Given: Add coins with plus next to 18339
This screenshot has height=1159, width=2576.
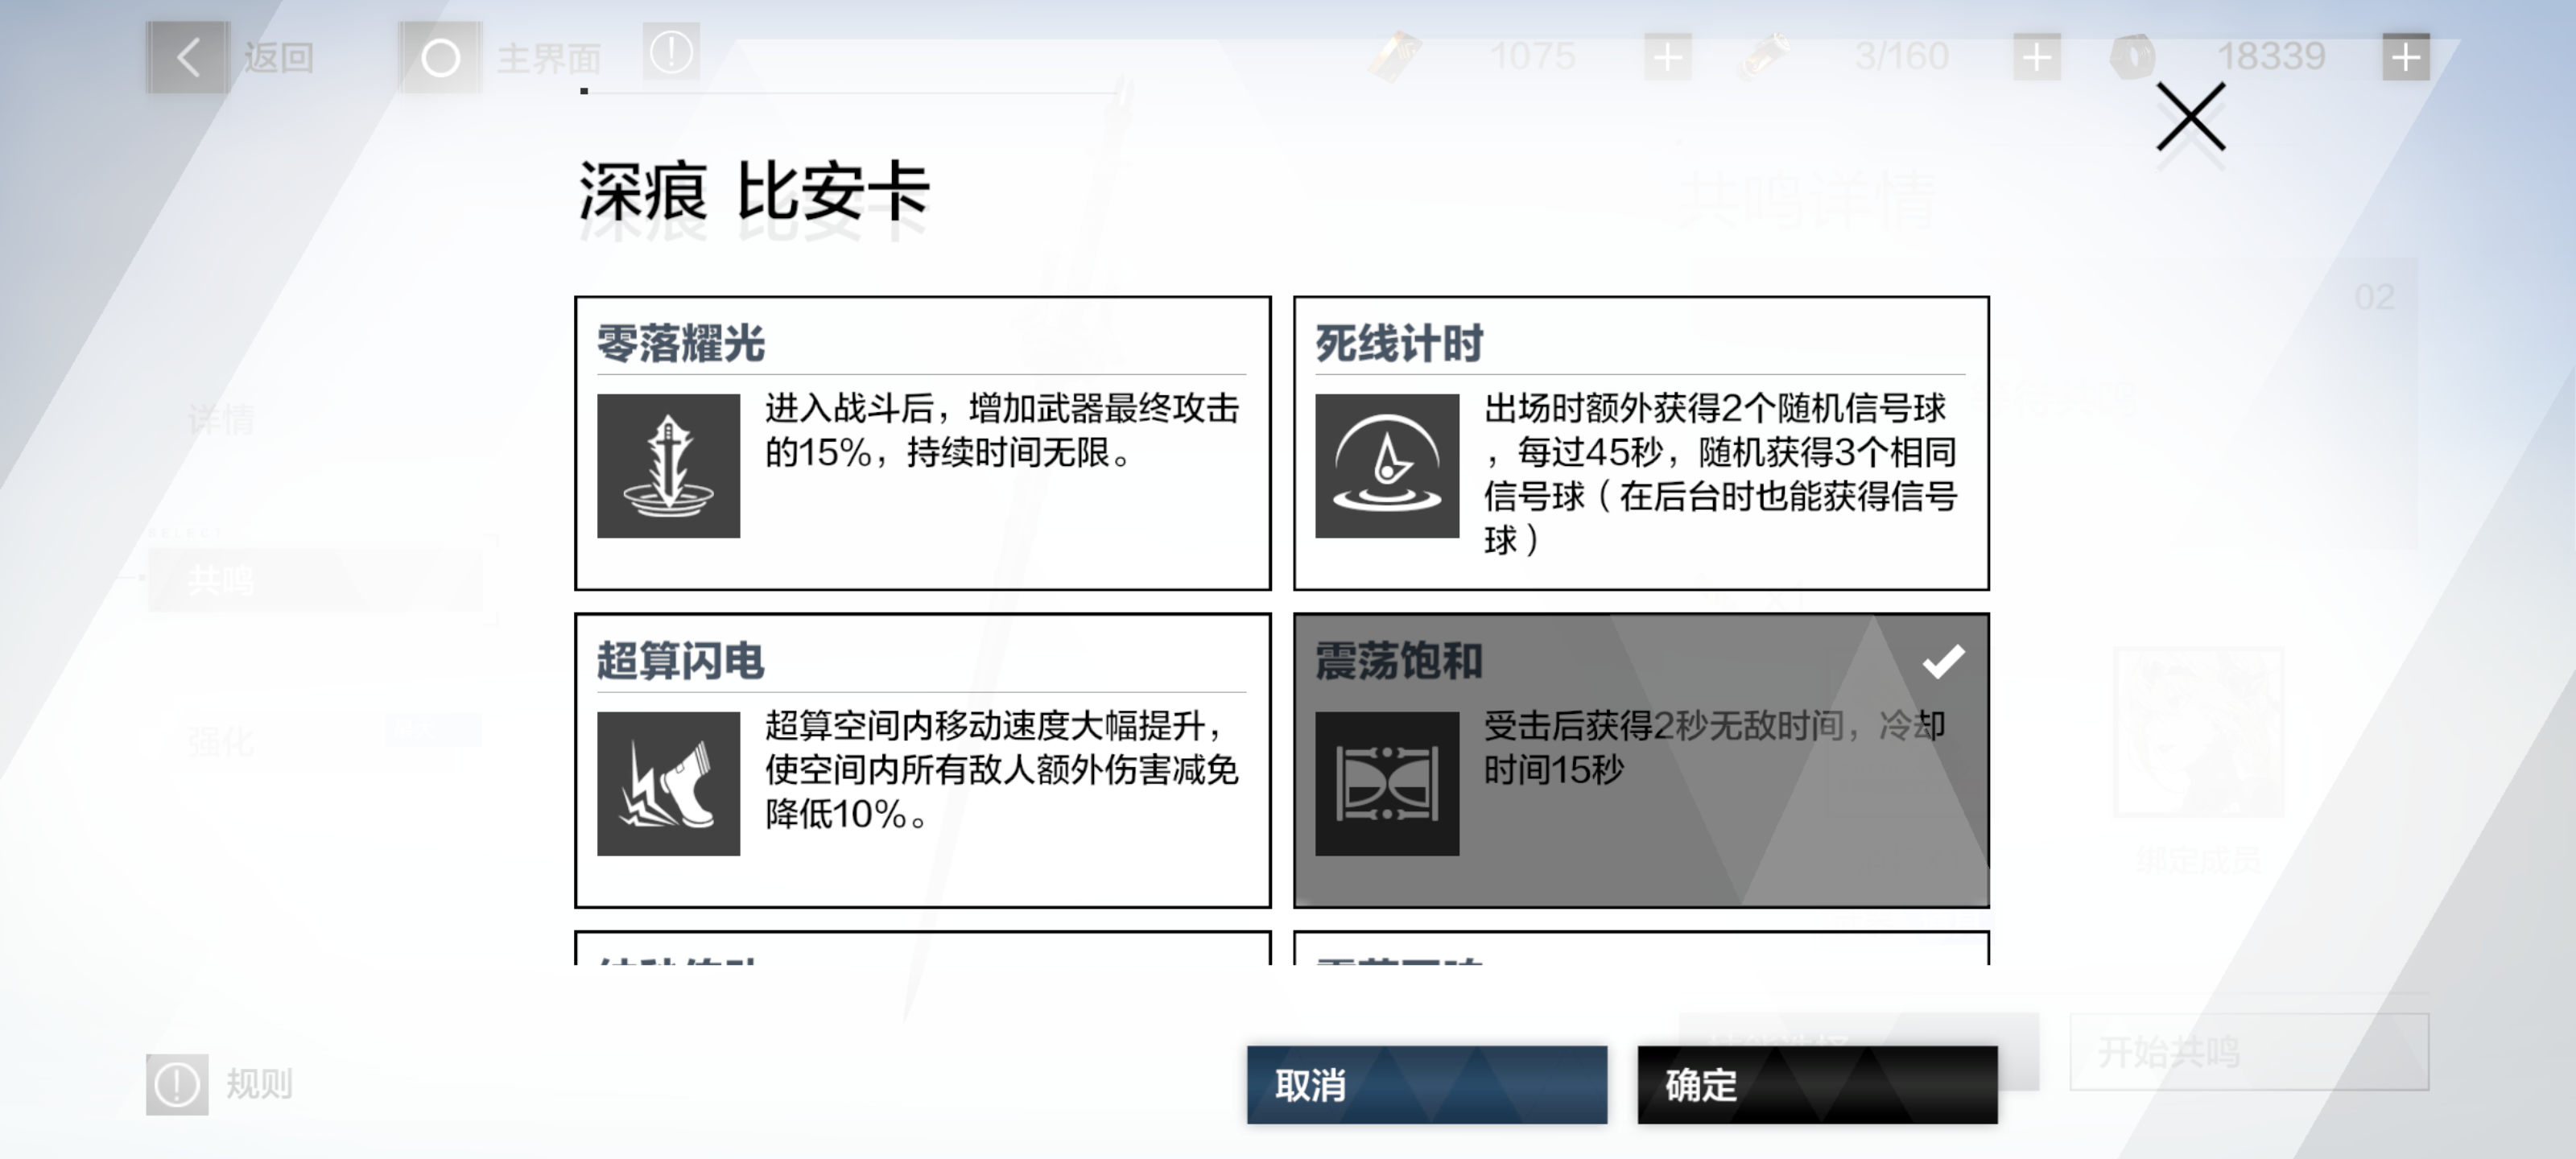Looking at the screenshot, I should coord(2406,57).
